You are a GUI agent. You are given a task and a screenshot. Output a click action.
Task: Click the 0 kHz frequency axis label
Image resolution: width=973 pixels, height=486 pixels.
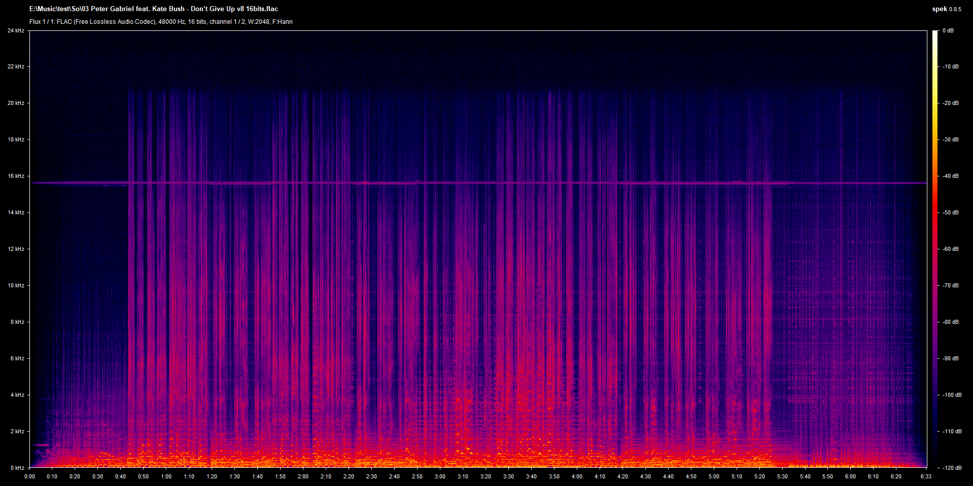click(17, 468)
